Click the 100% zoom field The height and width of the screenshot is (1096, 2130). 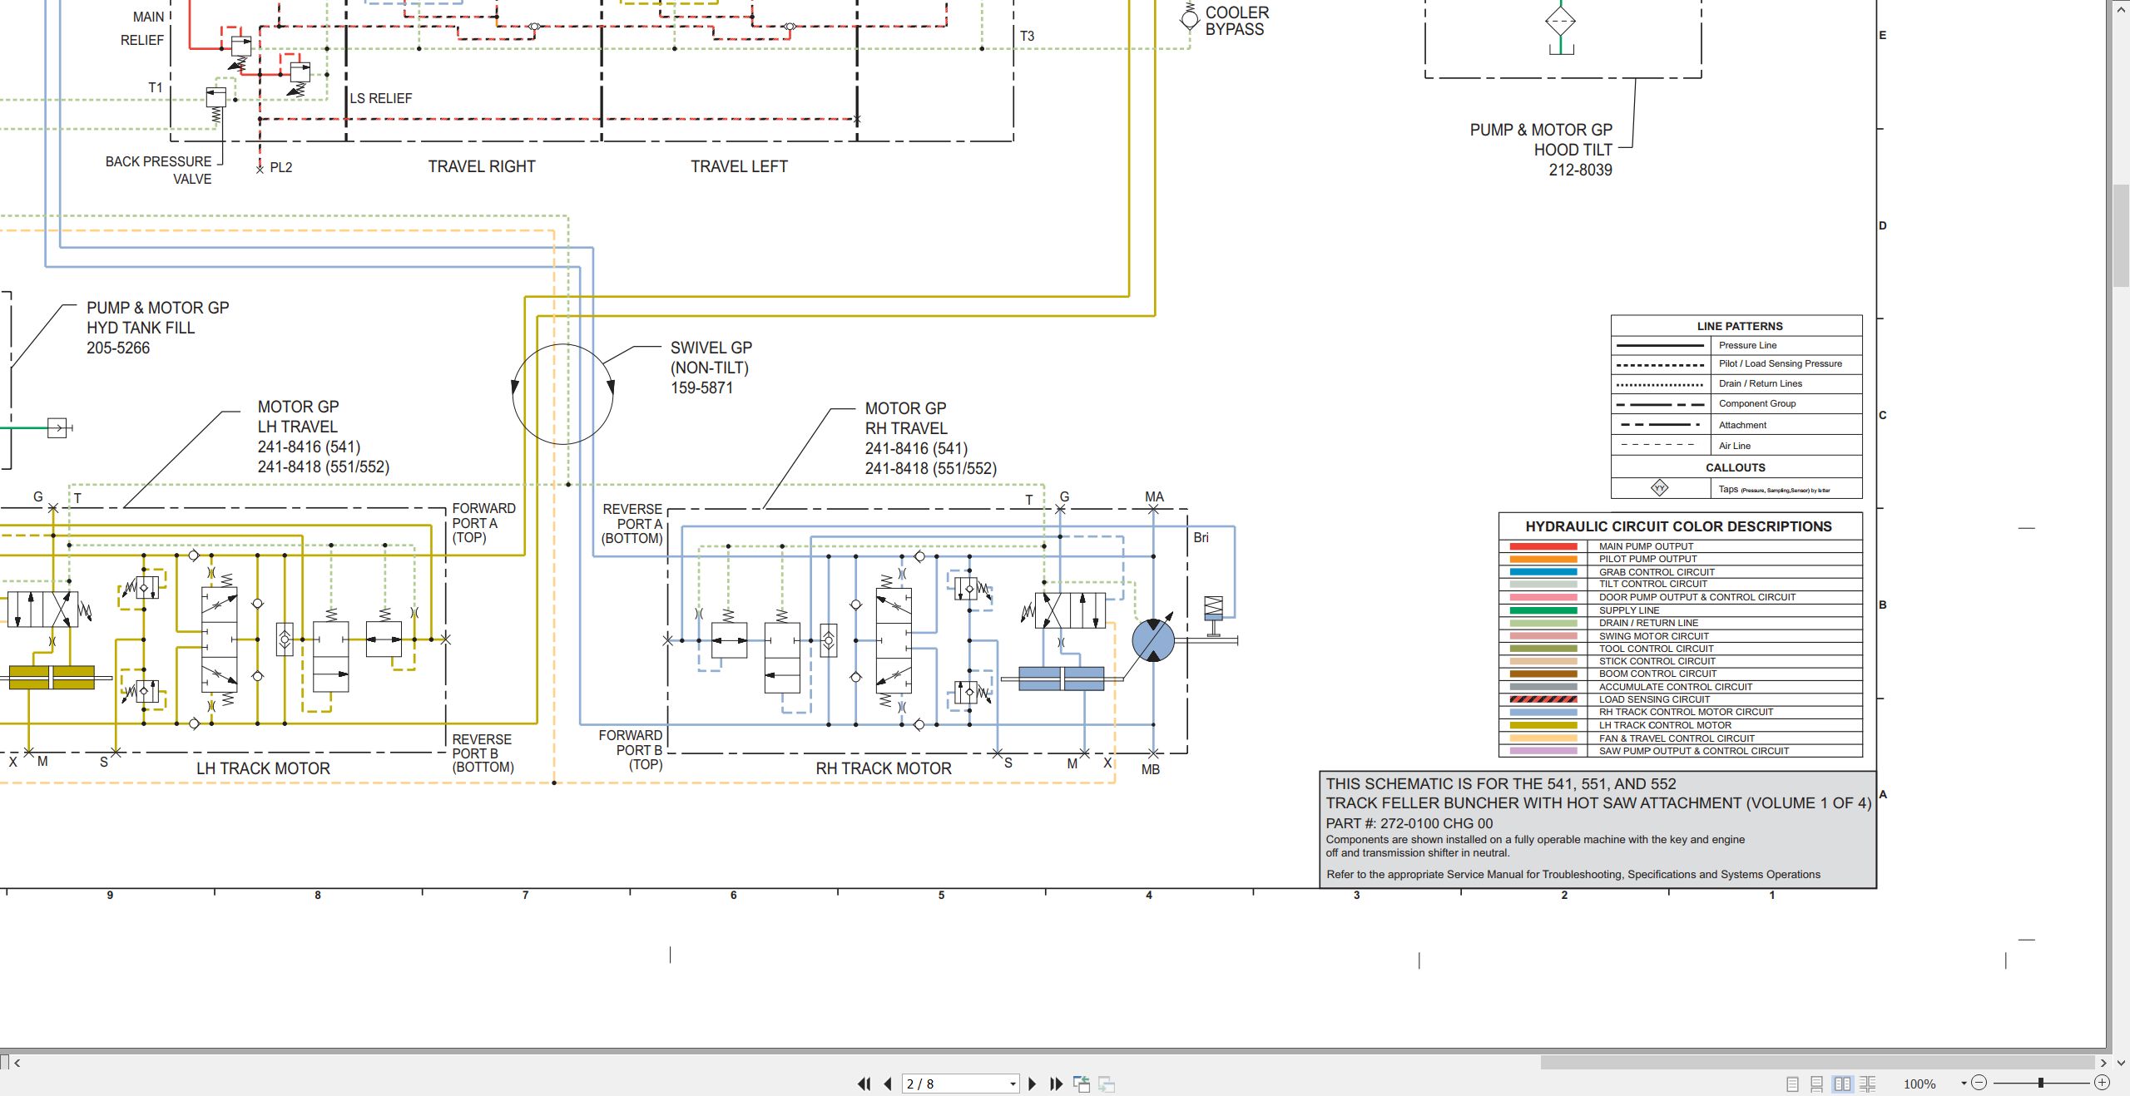1920,1084
